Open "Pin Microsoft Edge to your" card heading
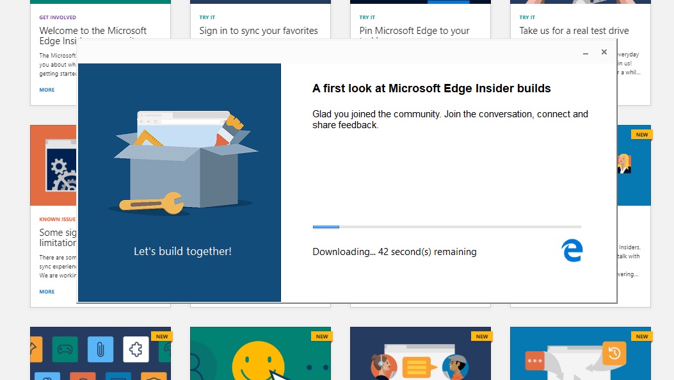Screen dimensions: 674x380 [414, 31]
